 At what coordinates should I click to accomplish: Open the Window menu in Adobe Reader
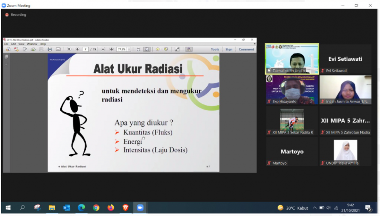[x=32, y=44]
